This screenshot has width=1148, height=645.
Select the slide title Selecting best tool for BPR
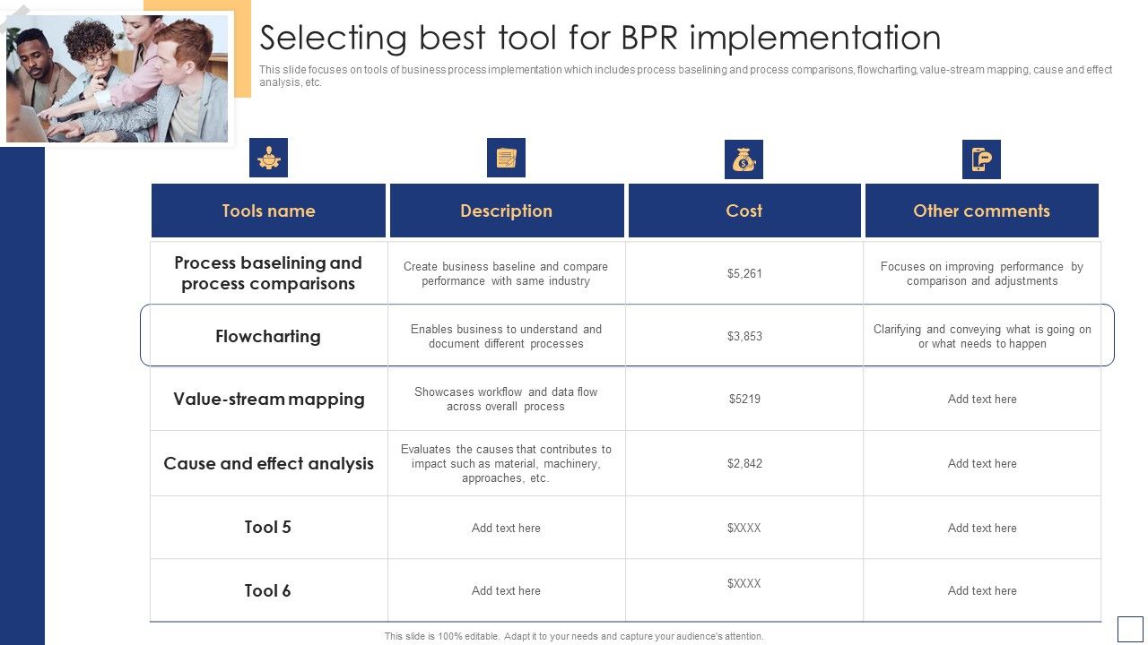(x=601, y=38)
